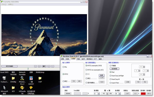This screenshot has width=154, height=97.
Task: Click top crop stepper arrows next to 62
Action: (144, 67)
